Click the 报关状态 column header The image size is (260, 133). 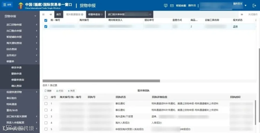238,20
